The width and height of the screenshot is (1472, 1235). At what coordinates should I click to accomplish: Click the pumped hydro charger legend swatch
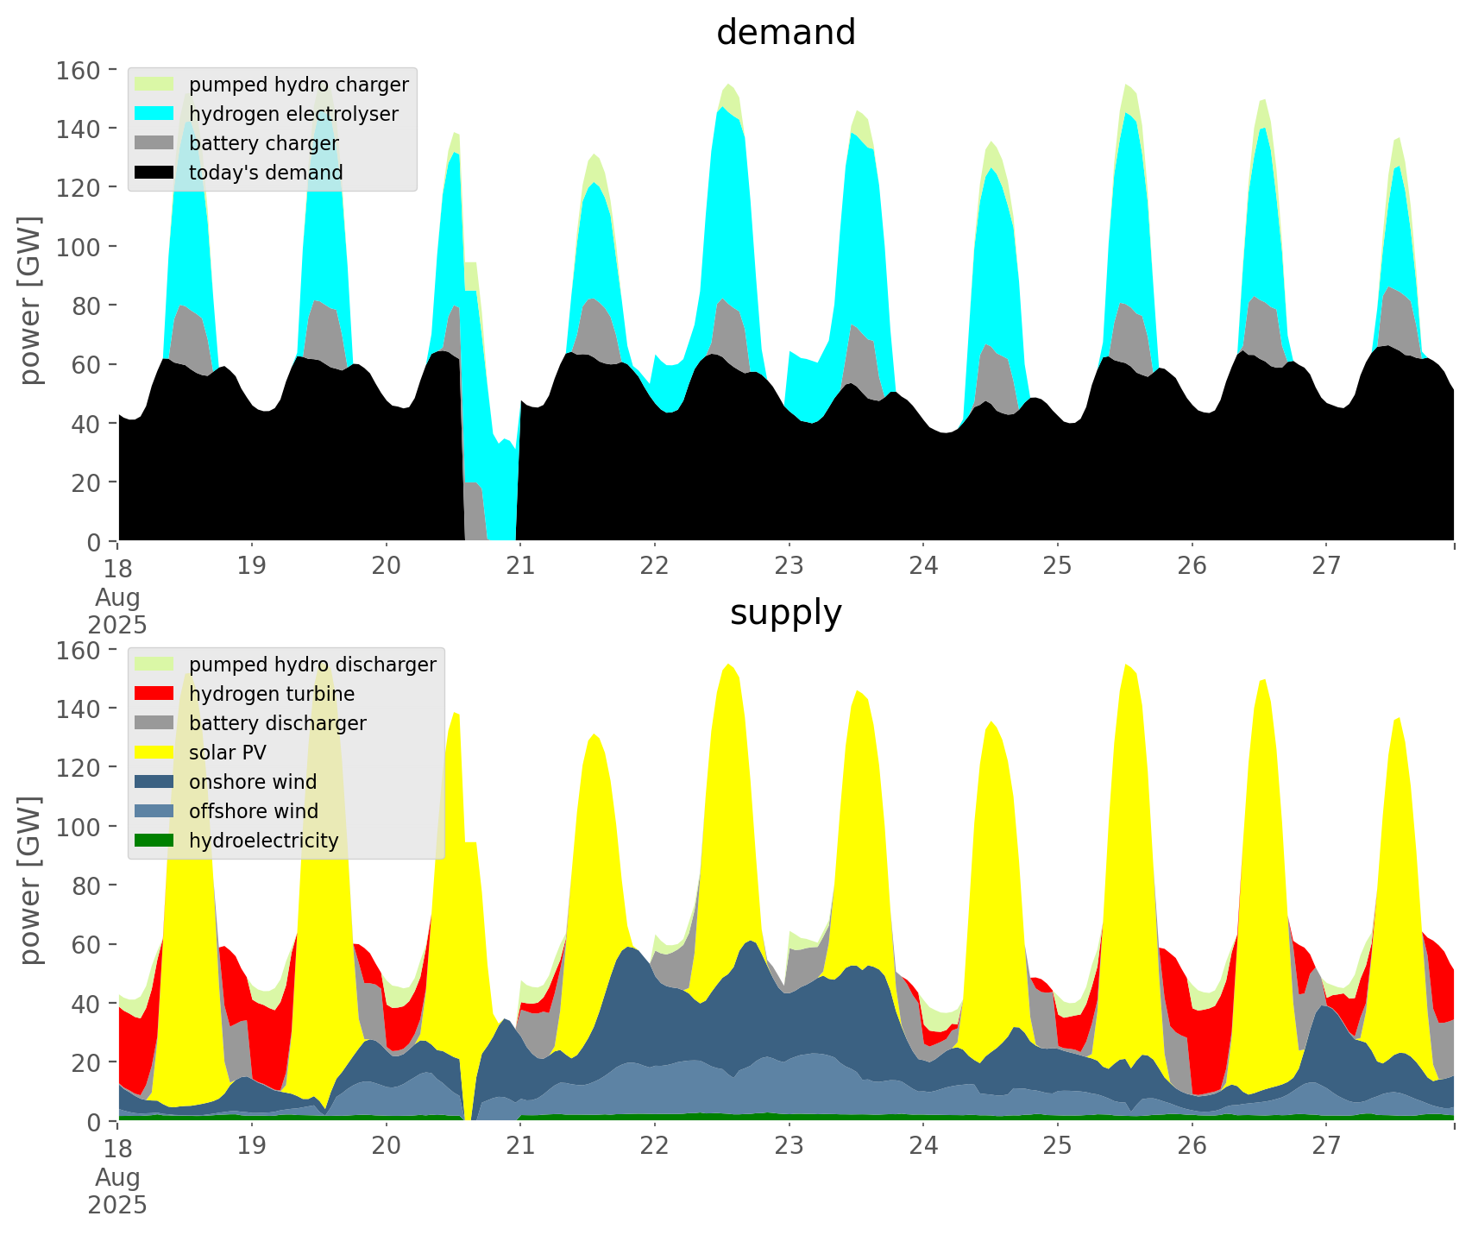click(x=154, y=85)
